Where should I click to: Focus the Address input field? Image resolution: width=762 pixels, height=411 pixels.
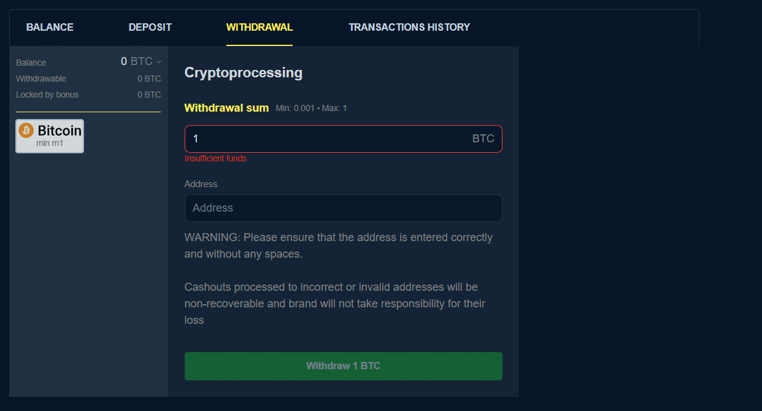(x=343, y=209)
